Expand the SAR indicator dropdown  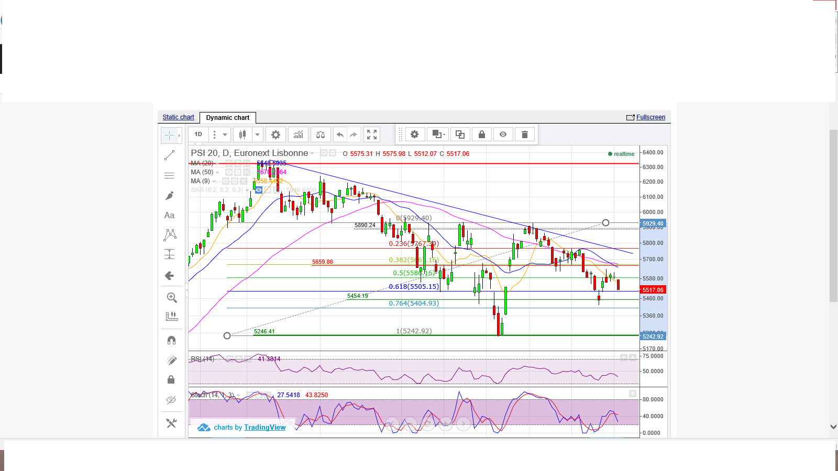pyautogui.click(x=247, y=190)
